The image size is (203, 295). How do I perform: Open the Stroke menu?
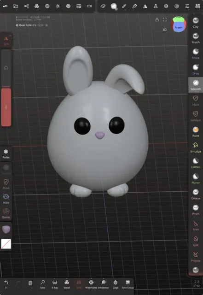(114, 6)
